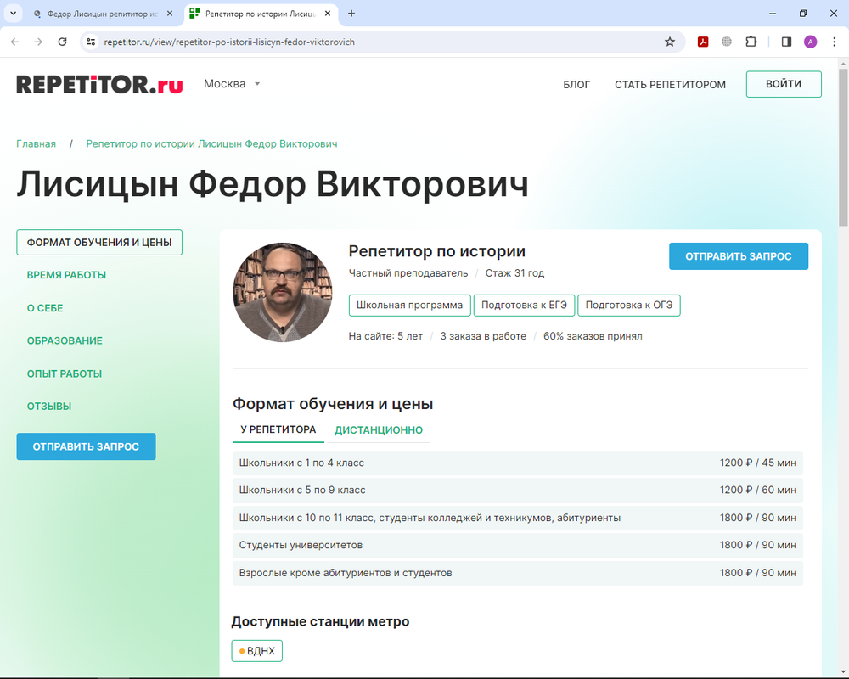Click the Школьная программа tag
The width and height of the screenshot is (849, 679).
(409, 305)
